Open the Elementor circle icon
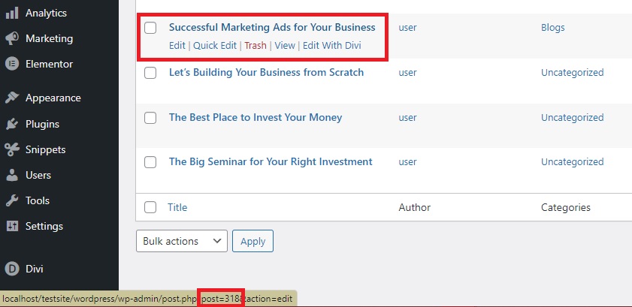Viewport: 632px width, 307px height. pyautogui.click(x=12, y=64)
